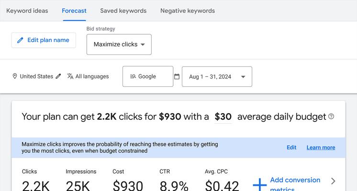Click the location pin icon beside United States
Screen dimensions: 357x191
click(15, 76)
